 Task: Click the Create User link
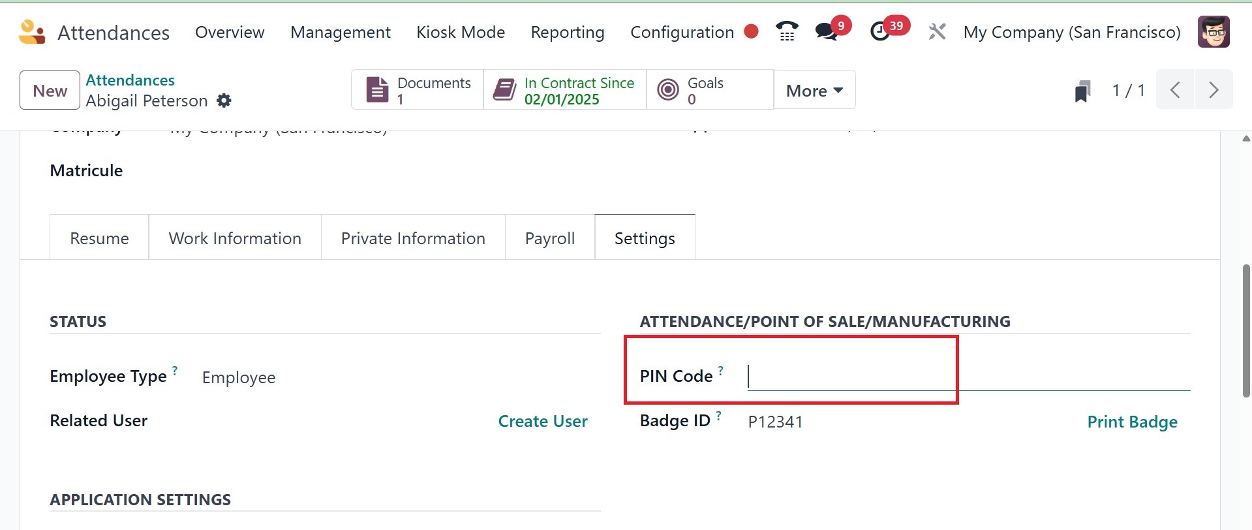tap(543, 421)
